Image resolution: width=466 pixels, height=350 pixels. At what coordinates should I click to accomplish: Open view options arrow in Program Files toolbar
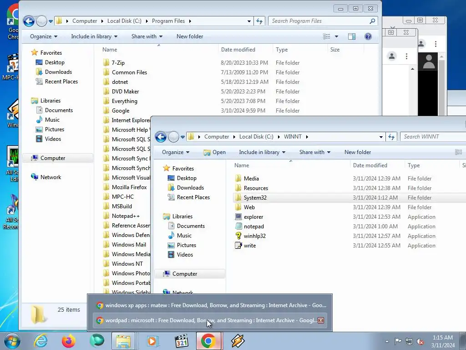pyautogui.click(x=336, y=36)
